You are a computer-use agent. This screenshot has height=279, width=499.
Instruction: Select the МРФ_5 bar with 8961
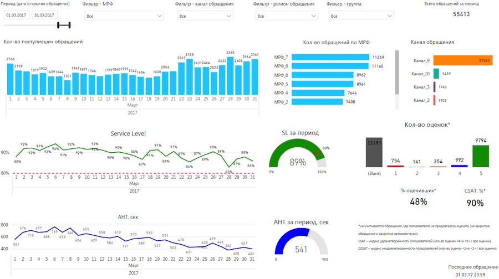pos(322,84)
